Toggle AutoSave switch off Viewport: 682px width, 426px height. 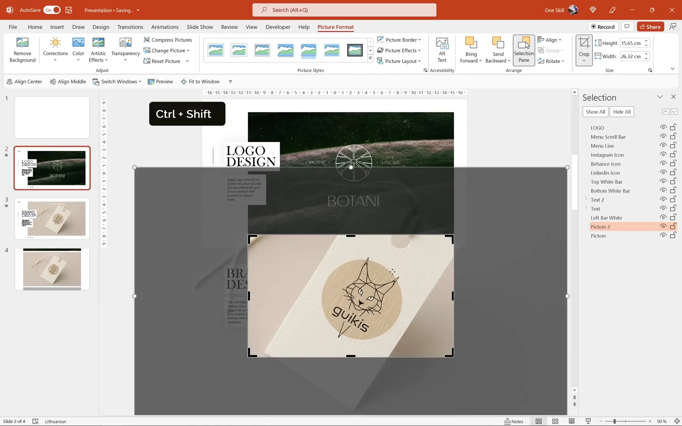pyautogui.click(x=52, y=10)
